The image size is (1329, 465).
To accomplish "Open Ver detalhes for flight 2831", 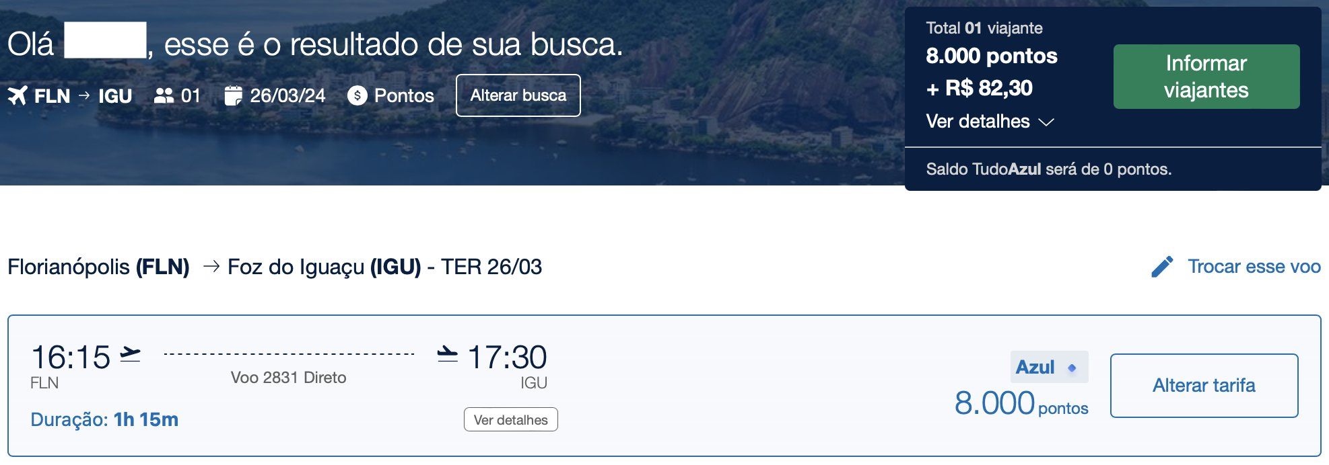I will [510, 419].
